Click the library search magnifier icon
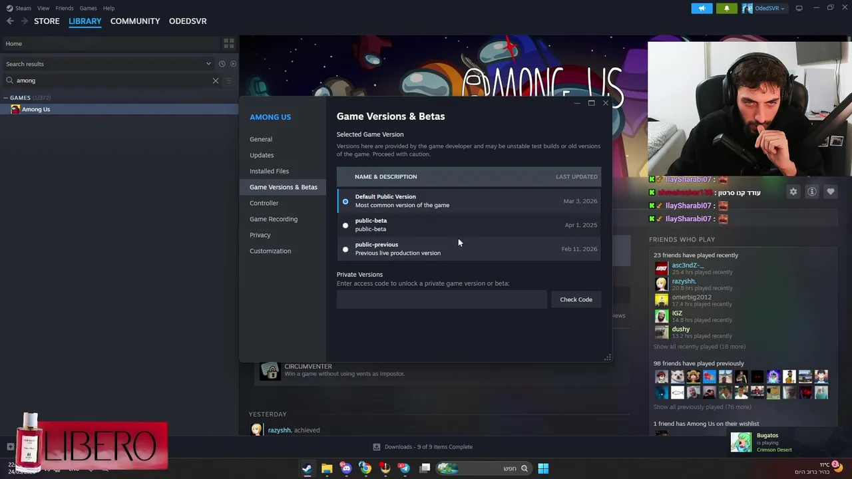 click(x=9, y=80)
